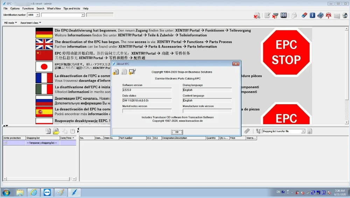Screen dimensions: 350x198
Task: Click the delete document icon with red X
Action: pyautogui.click(x=257, y=15)
